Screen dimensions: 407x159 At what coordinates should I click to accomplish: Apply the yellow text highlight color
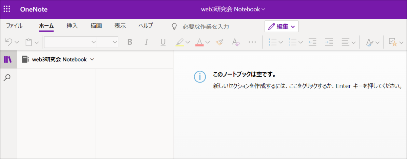180,42
